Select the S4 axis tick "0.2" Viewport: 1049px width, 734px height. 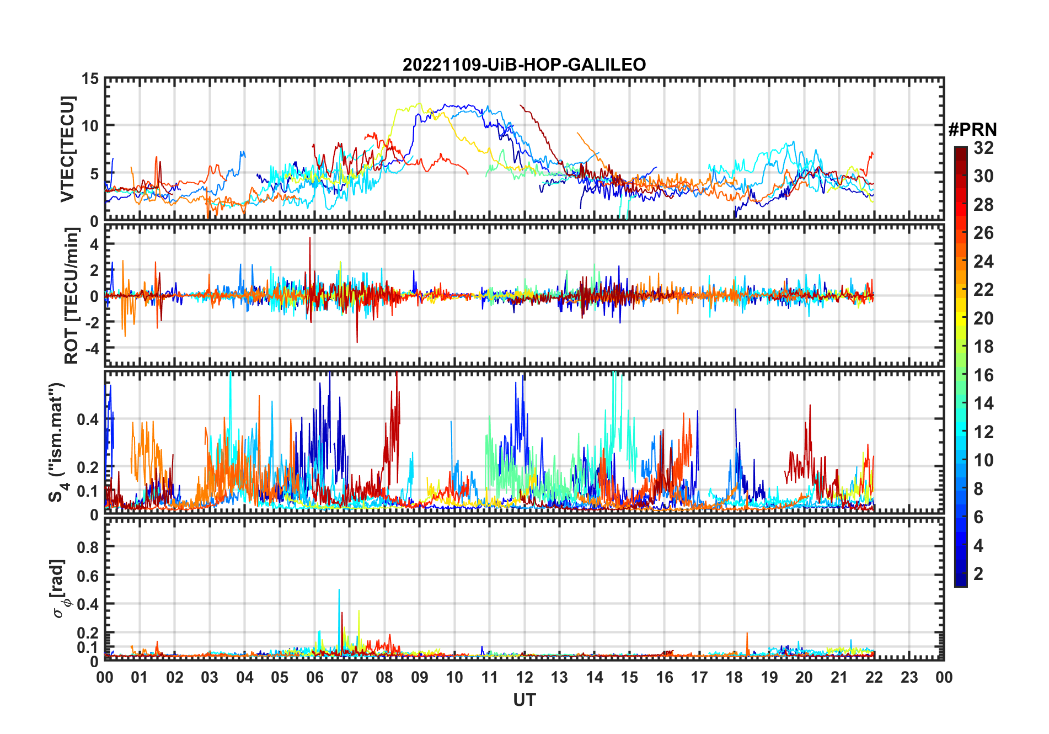pyautogui.click(x=88, y=467)
